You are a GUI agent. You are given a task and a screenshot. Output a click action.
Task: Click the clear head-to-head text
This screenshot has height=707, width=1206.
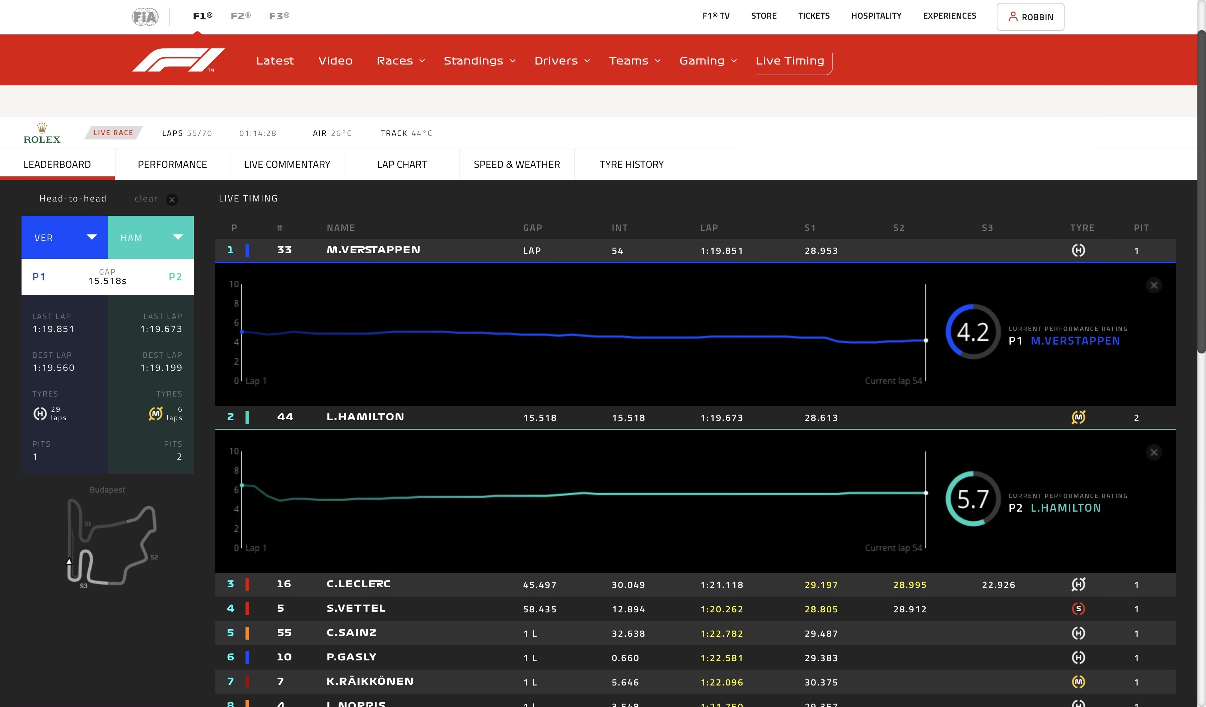[146, 198]
